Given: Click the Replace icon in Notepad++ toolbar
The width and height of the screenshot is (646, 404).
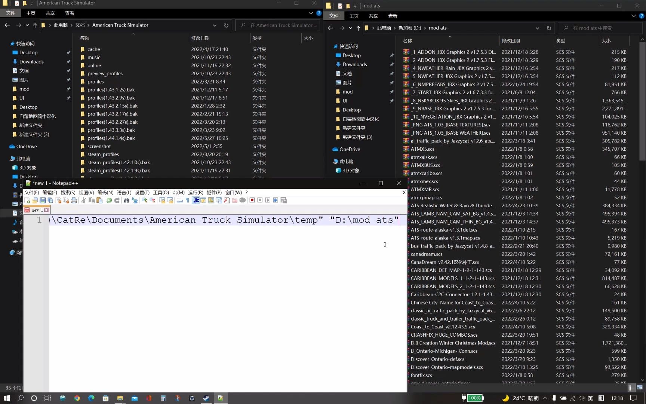Looking at the screenshot, I should tap(135, 200).
